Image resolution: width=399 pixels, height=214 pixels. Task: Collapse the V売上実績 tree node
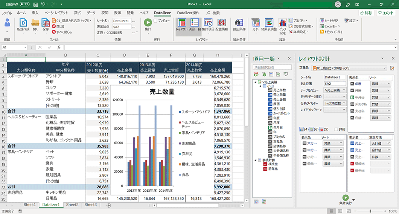(x=256, y=82)
